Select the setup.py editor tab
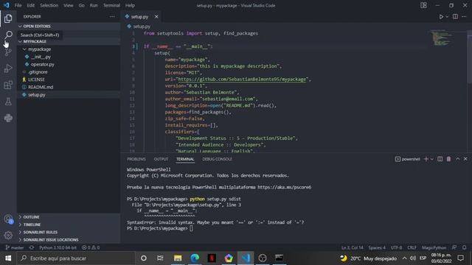The height and width of the screenshot is (265, 472). (x=139, y=17)
